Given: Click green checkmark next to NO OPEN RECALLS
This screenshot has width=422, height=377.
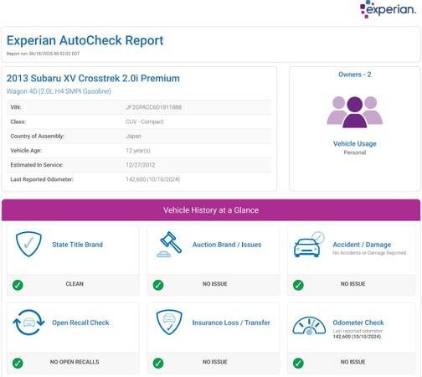Looking at the screenshot, I should click(x=18, y=363).
